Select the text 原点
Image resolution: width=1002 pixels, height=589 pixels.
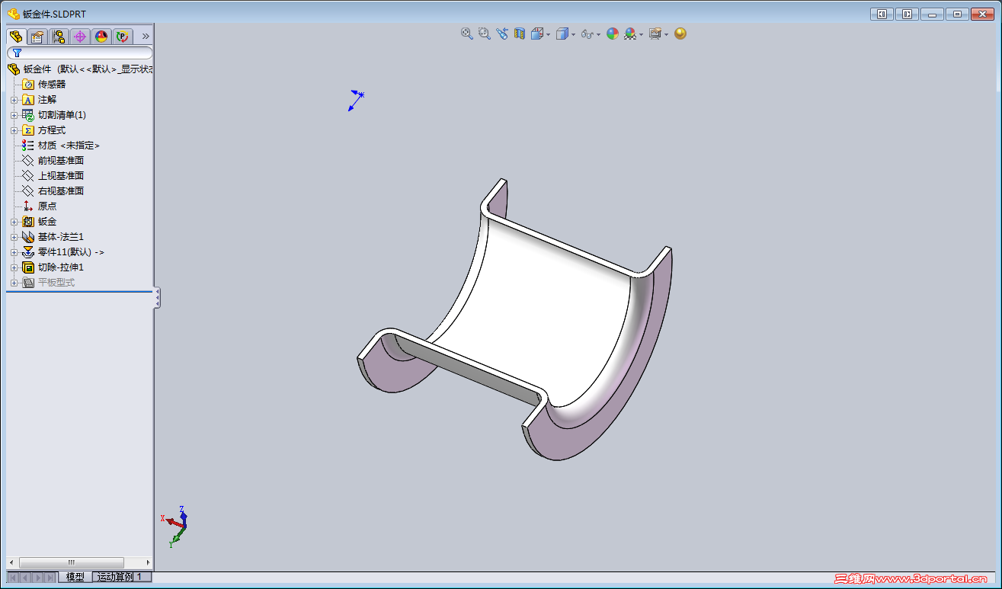click(x=47, y=206)
